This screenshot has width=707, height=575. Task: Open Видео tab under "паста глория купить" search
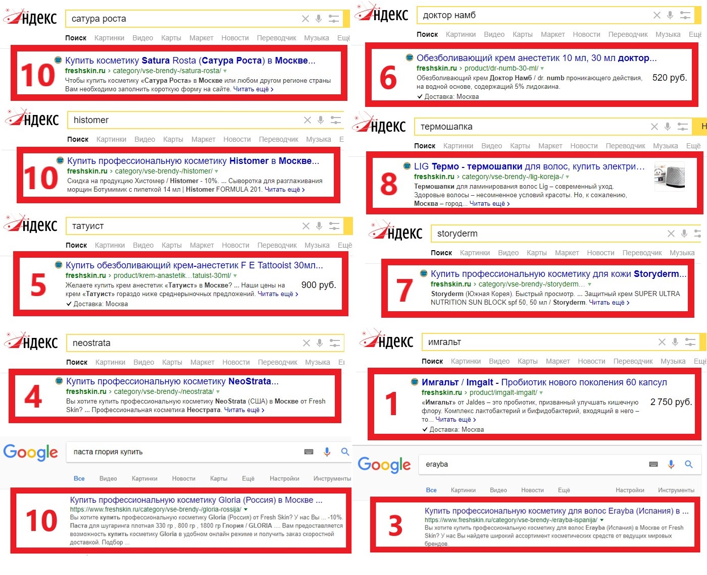(108, 479)
